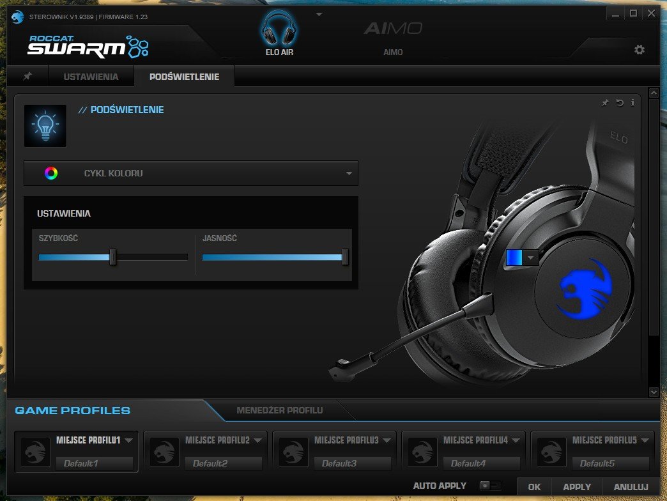The height and width of the screenshot is (501, 667).
Task: Pin the PODŚWIETLENIE panel
Action: pyautogui.click(x=605, y=102)
